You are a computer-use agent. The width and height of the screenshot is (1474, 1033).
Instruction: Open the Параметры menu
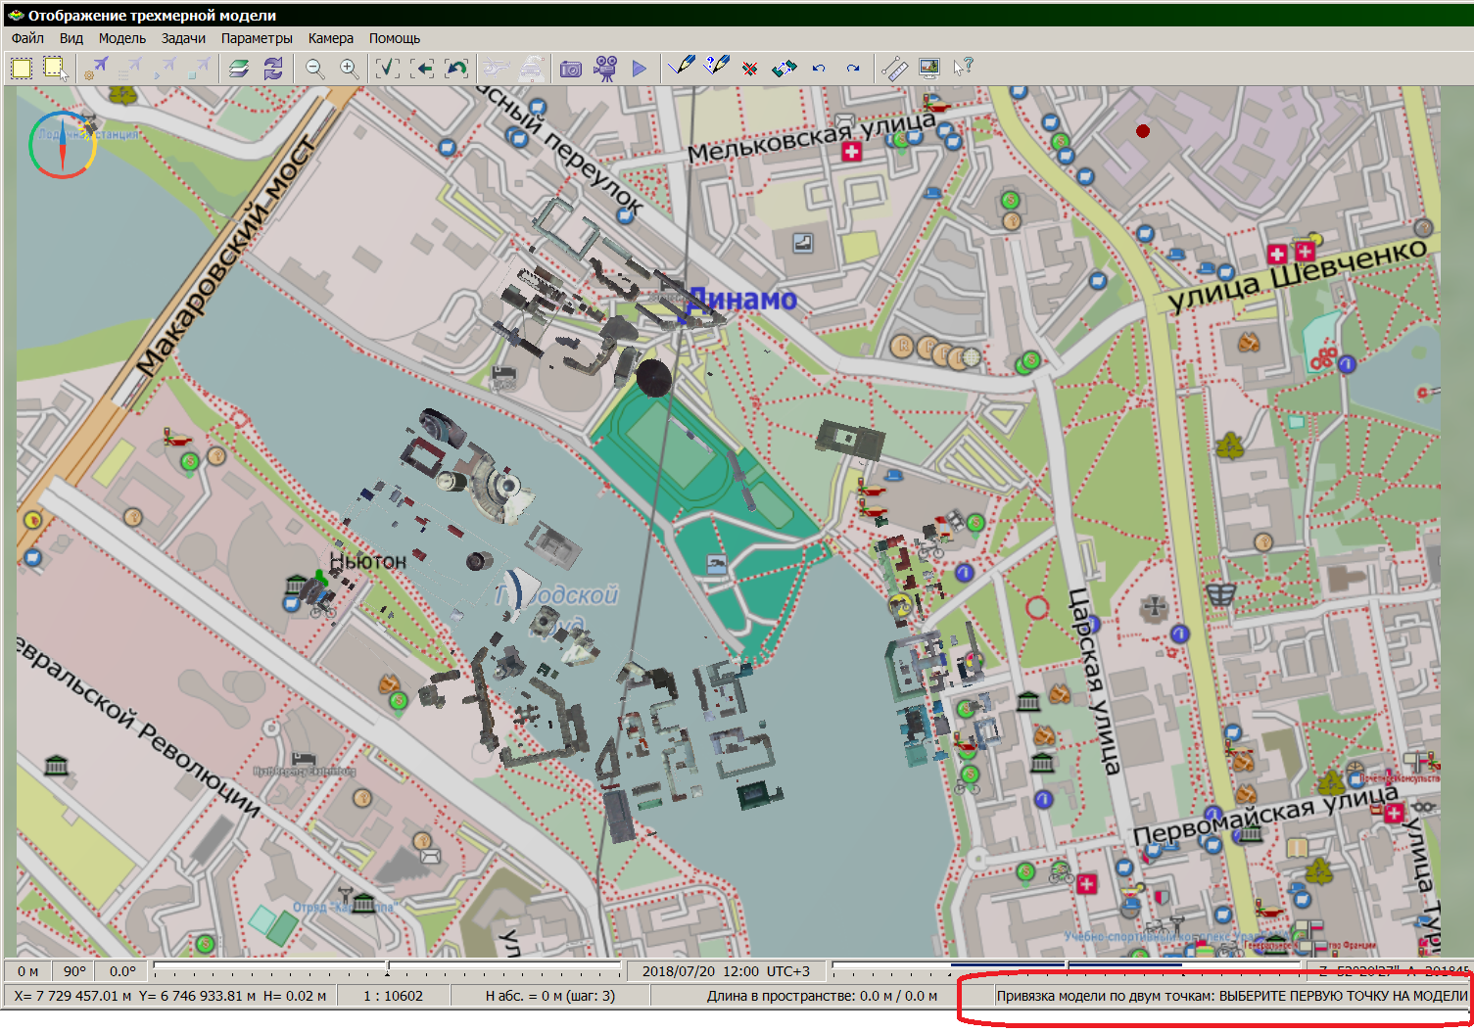tap(257, 38)
